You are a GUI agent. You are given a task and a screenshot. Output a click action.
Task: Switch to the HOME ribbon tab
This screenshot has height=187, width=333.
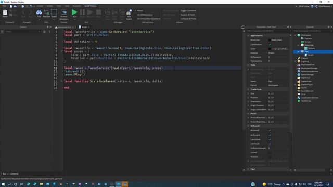click(x=40, y=6)
